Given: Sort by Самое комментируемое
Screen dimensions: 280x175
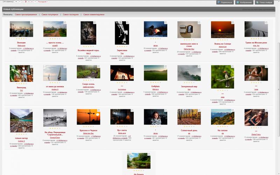Looking at the screenshot, I should tap(94, 14).
